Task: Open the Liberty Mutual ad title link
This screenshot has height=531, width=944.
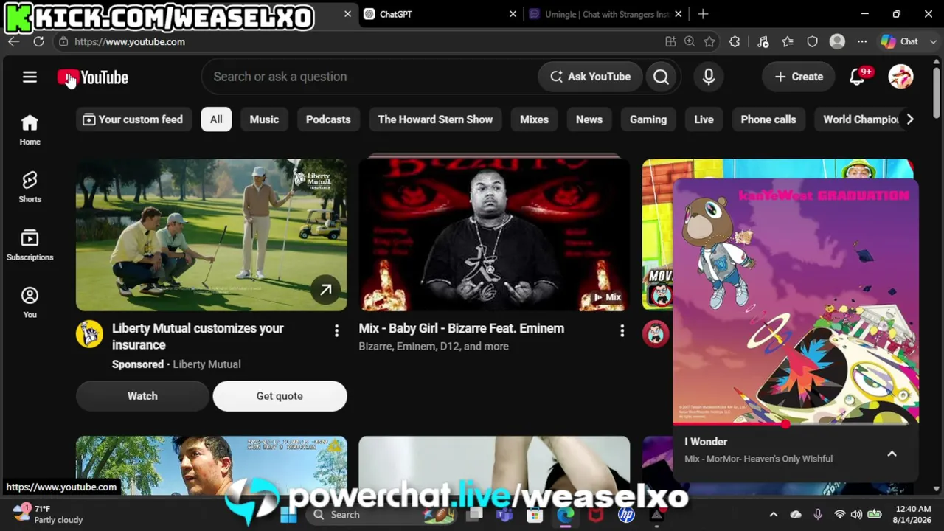Action: 198,336
